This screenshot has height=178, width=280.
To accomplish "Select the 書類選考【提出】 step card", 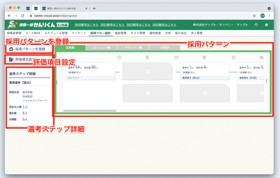I will pos(204,72).
